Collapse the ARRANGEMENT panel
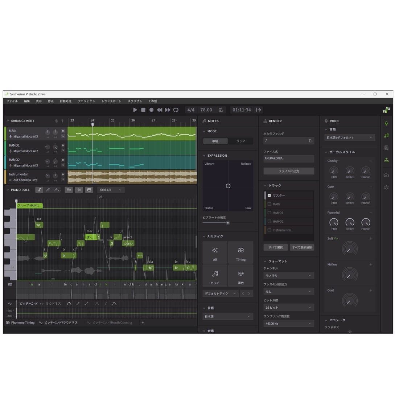 point(8,121)
